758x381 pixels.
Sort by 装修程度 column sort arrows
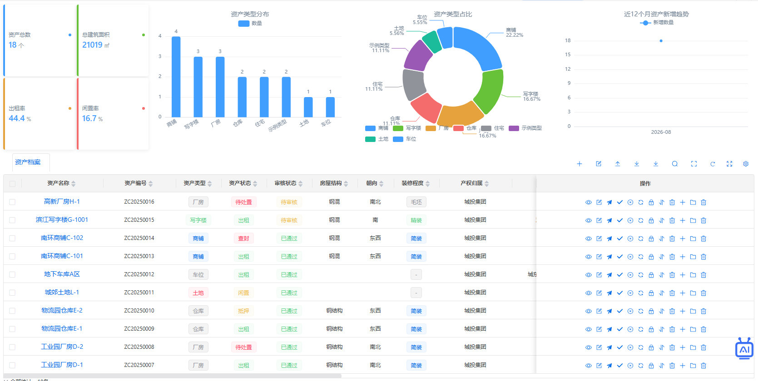(428, 184)
